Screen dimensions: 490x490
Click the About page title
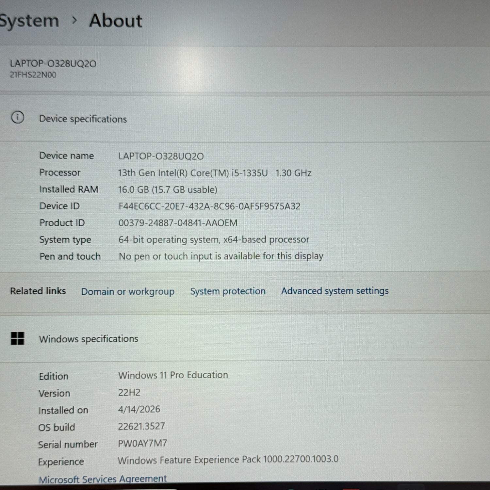point(116,21)
